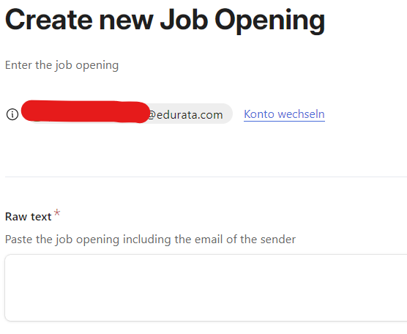Click the word new in the page title
The width and height of the screenshot is (407, 334).
(126, 21)
